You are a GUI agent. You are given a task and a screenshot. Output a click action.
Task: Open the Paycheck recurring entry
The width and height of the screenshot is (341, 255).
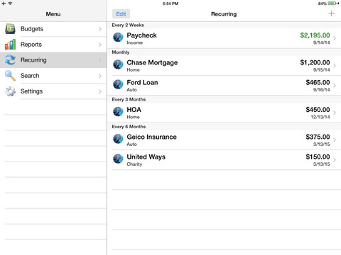[x=224, y=38]
